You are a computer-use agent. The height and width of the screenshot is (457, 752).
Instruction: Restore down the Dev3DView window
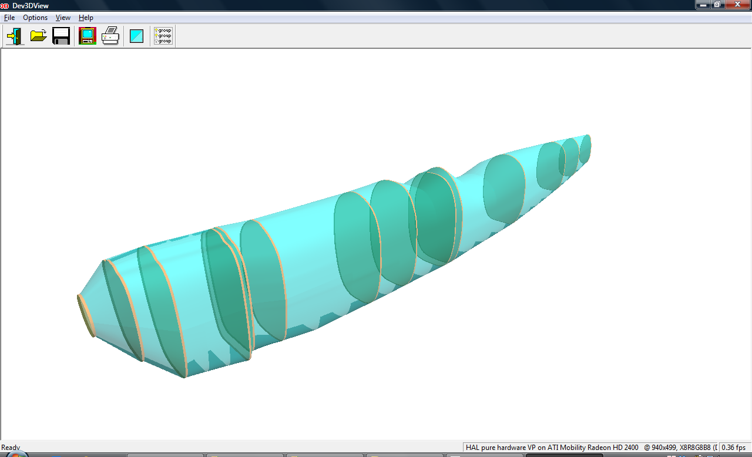coord(717,5)
